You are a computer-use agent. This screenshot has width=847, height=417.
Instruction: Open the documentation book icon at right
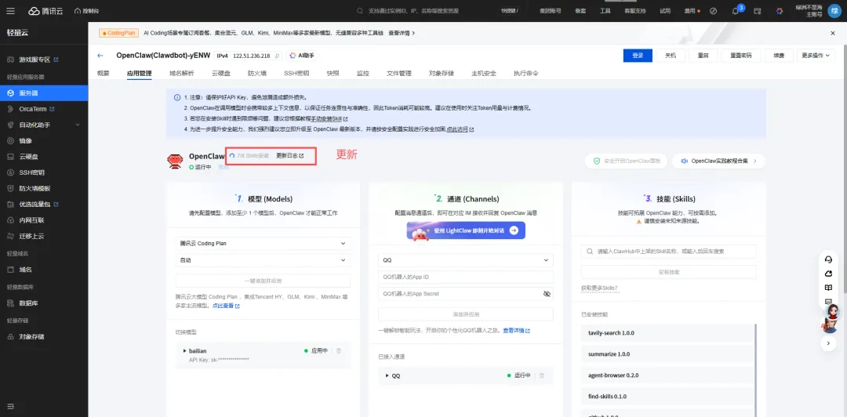pos(828,288)
